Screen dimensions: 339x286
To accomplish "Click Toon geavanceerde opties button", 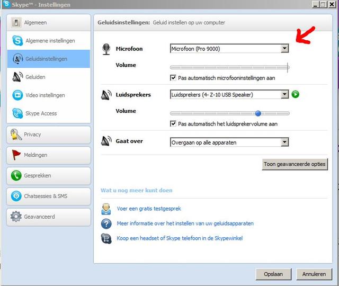I will 295,164.
